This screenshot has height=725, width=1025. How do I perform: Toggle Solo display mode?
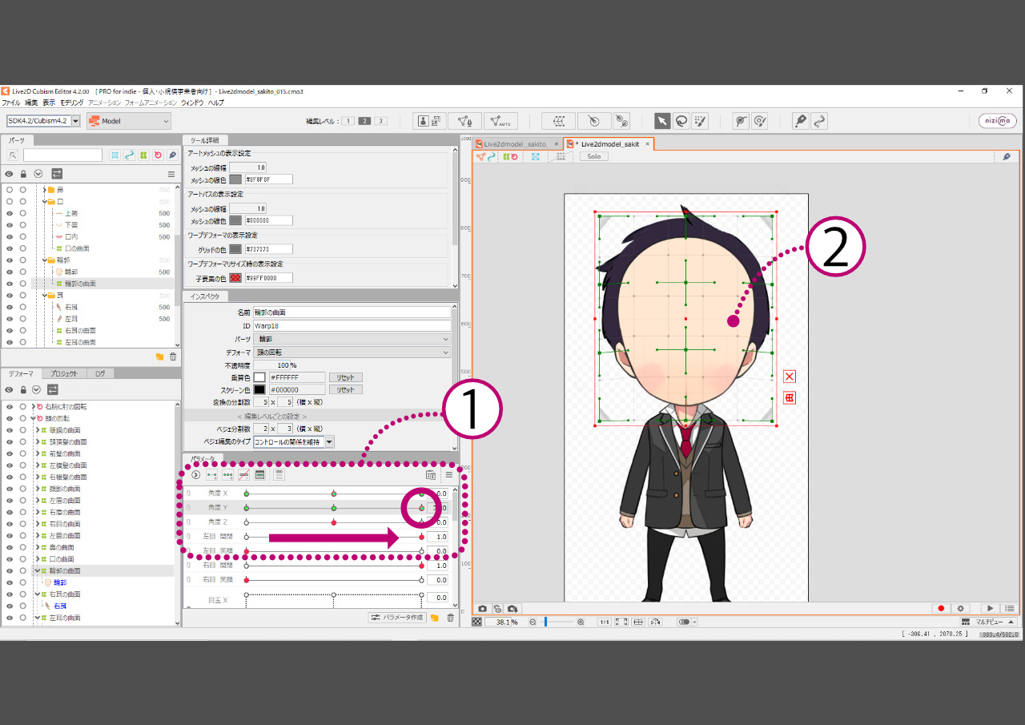click(x=593, y=157)
